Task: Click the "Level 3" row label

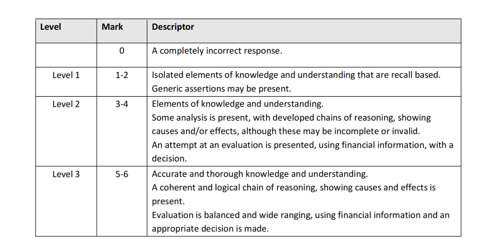Action: 66,174
